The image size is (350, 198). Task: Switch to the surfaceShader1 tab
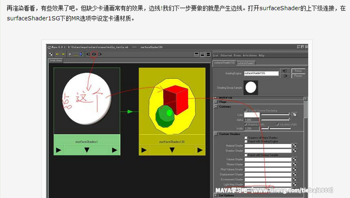click(246, 63)
